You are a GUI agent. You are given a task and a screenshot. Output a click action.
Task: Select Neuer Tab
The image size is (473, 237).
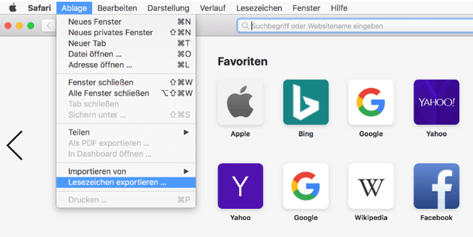126,43
